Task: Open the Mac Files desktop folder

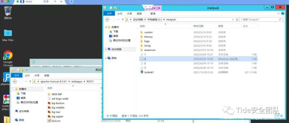Action: 8,35
